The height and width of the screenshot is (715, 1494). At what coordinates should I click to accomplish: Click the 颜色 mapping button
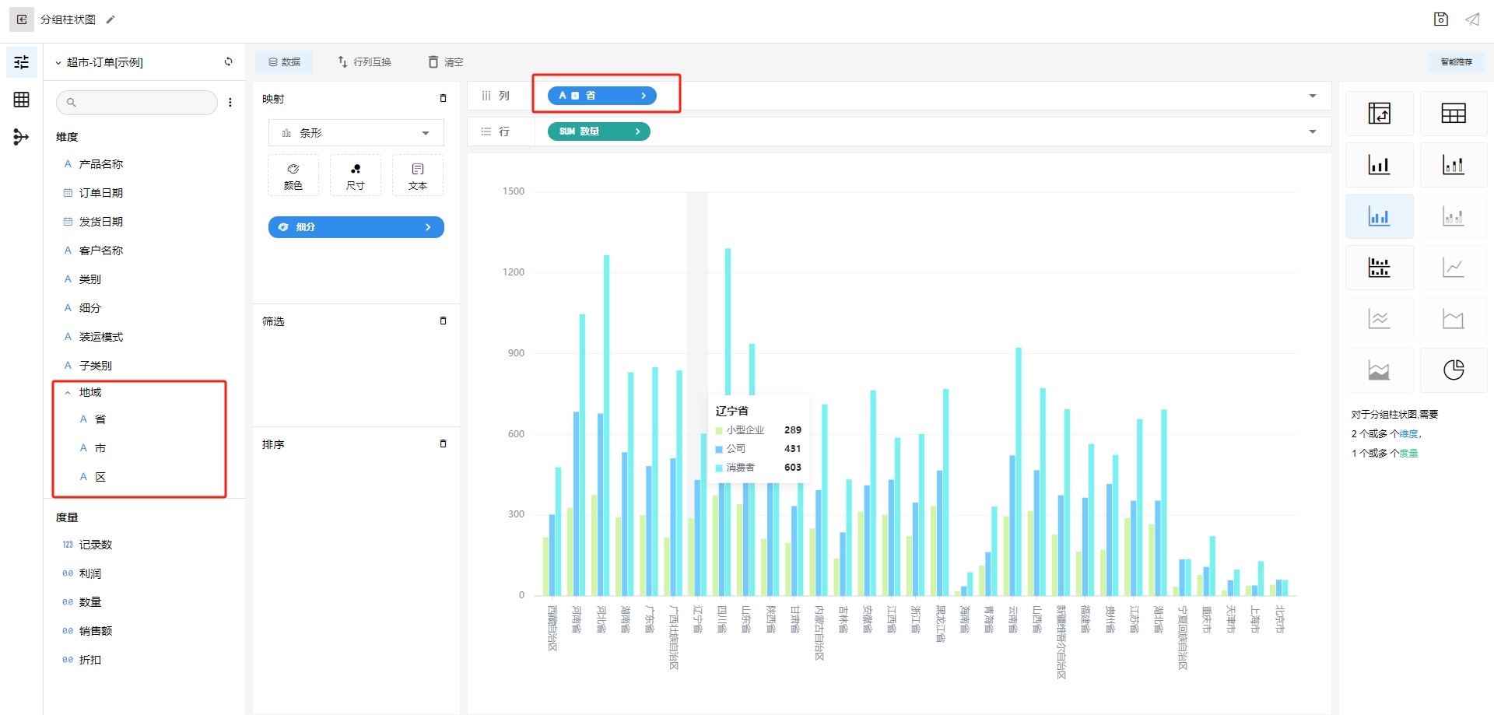pos(293,176)
